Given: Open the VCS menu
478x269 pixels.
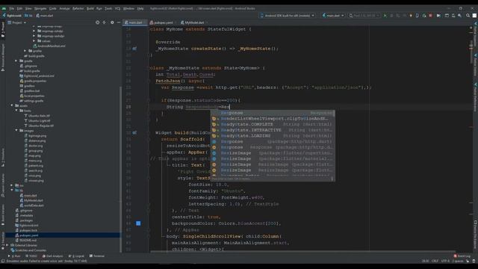Looking at the screenshot, I should coord(118,8).
